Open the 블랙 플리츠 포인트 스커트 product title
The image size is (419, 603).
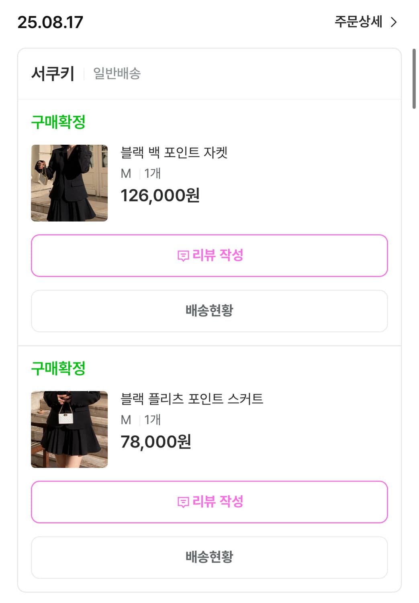192,399
